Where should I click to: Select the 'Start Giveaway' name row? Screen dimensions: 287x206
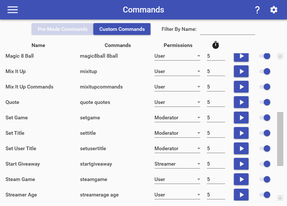pos(23,164)
